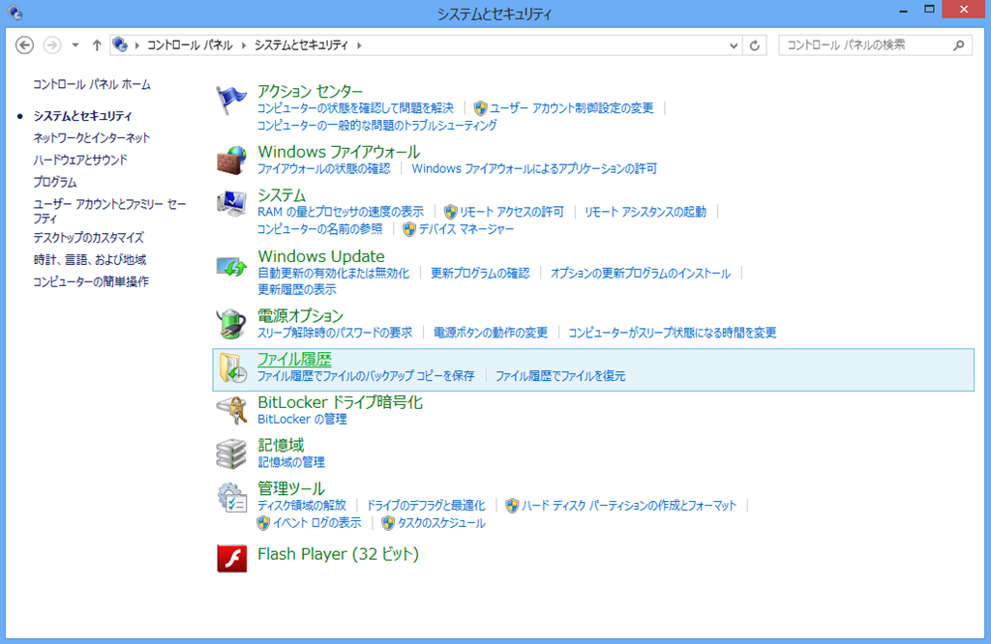Click the search magnifier icon
The height and width of the screenshot is (644, 991).
pos(959,45)
